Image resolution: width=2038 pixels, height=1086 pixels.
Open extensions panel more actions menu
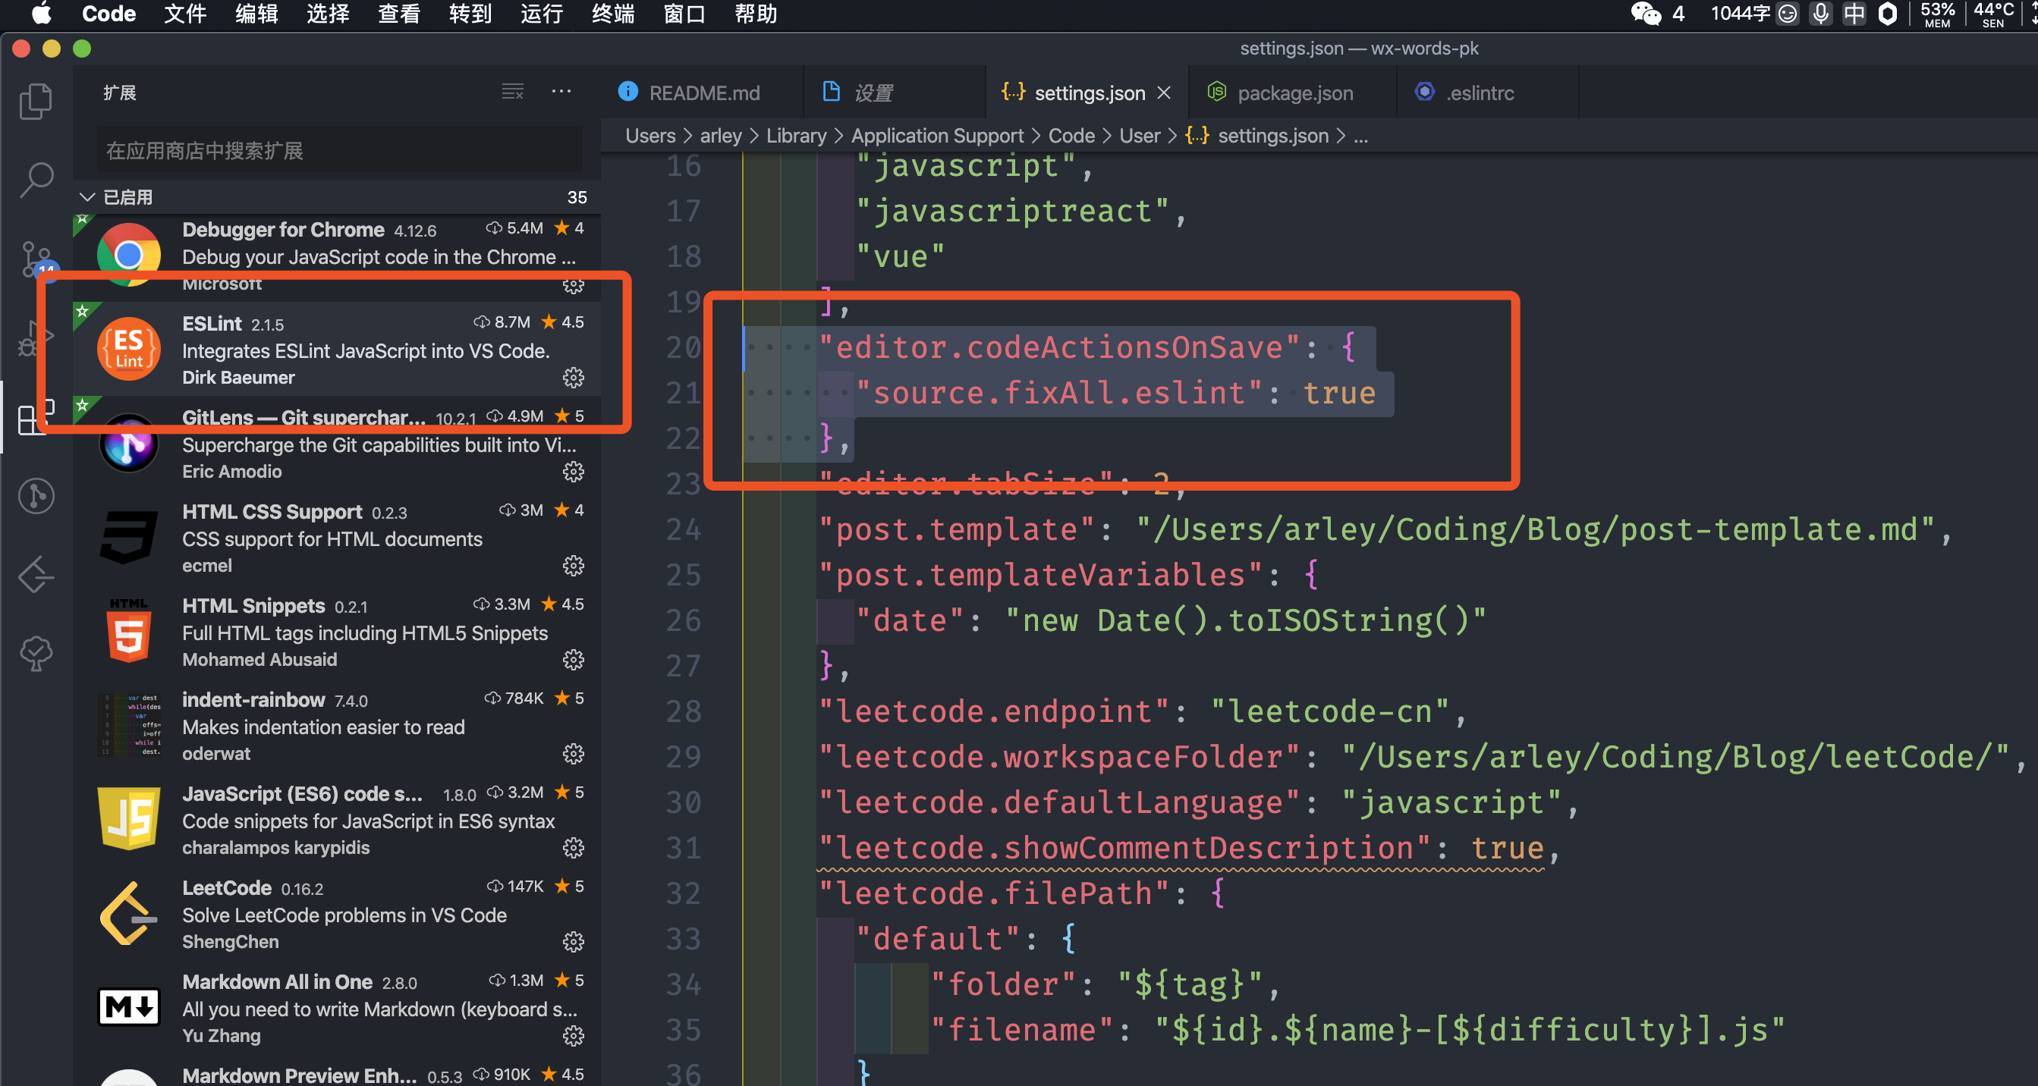pos(561,93)
